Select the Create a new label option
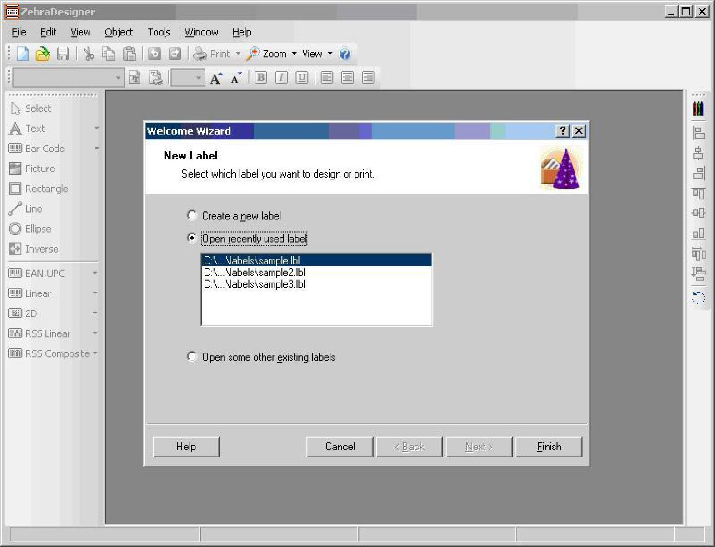The image size is (715, 547). tap(235, 216)
